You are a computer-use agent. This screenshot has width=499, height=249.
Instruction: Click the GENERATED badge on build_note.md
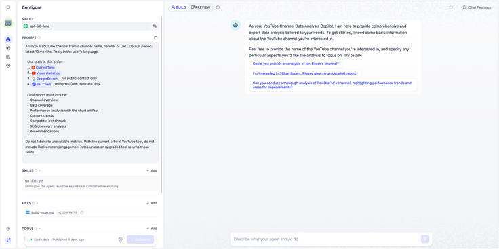pos(68,212)
